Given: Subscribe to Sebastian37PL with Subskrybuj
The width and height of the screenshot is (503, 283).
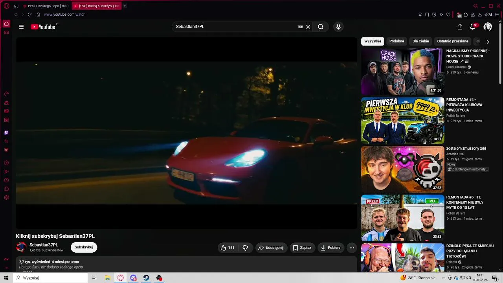Looking at the screenshot, I should coord(84,247).
